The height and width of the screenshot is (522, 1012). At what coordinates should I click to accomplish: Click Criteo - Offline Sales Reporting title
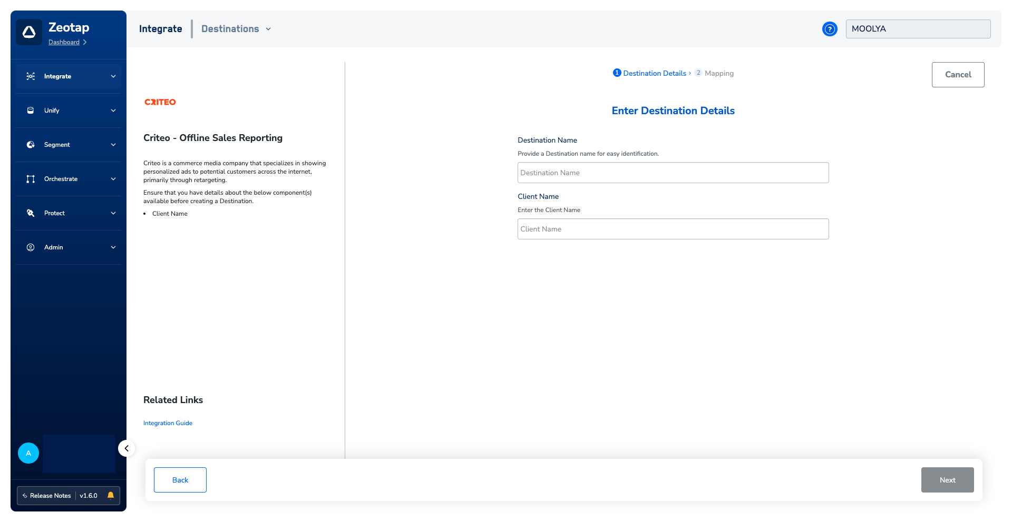(x=213, y=138)
